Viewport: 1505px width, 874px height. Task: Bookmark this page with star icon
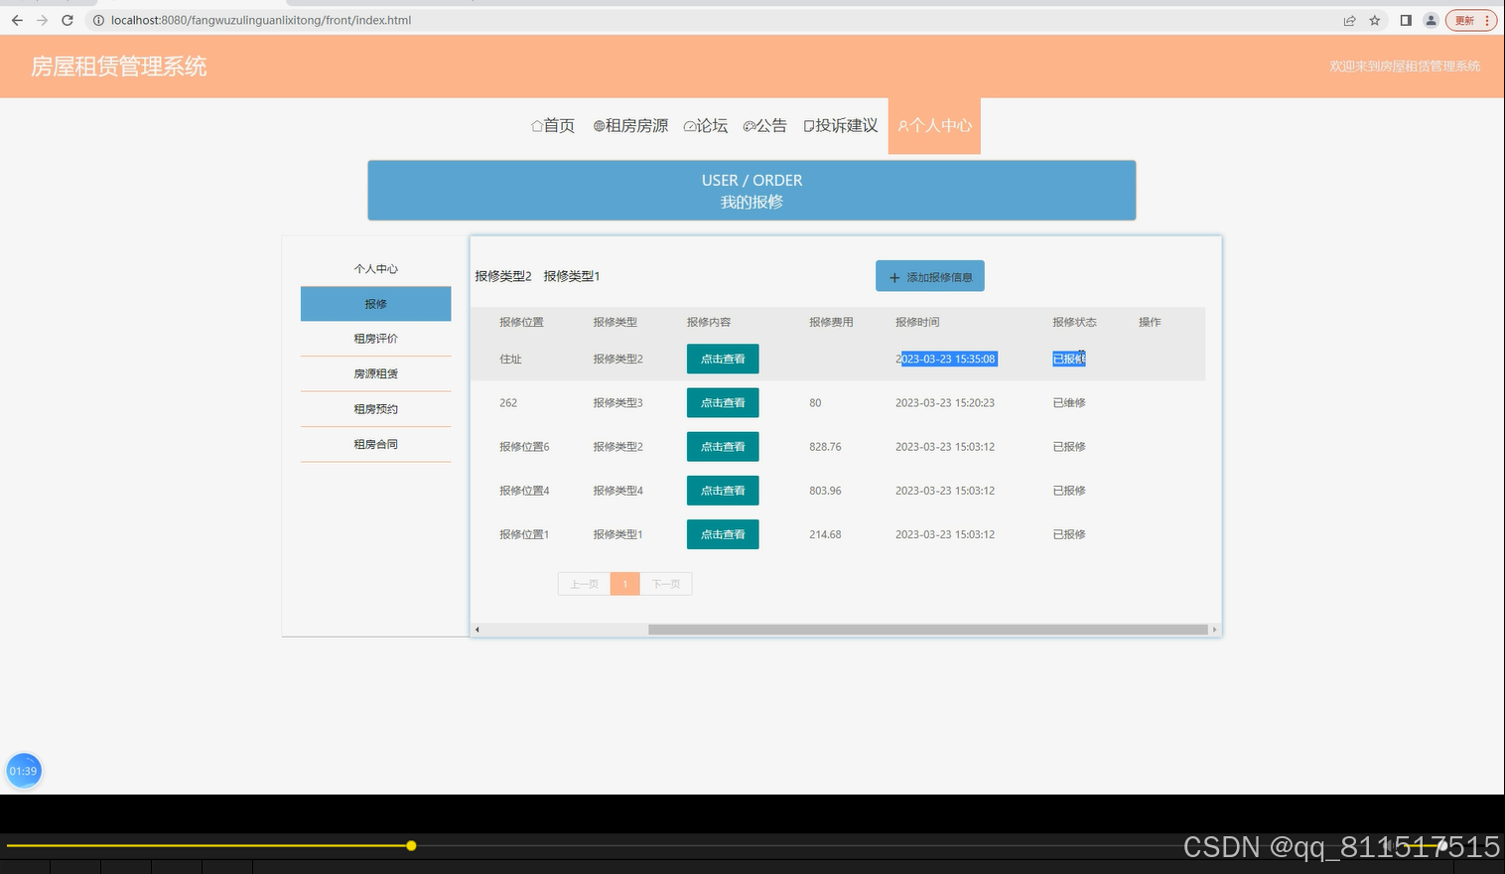pos(1375,20)
